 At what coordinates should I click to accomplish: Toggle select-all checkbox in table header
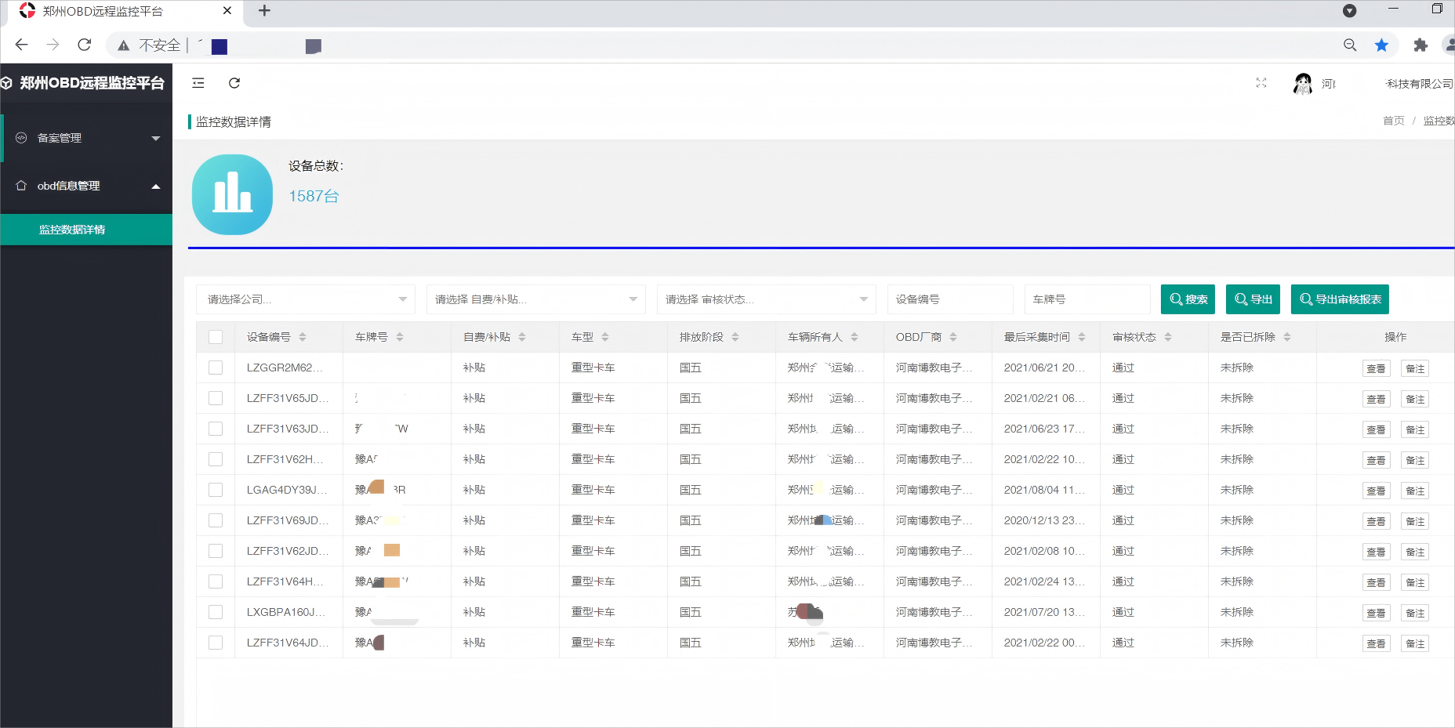click(x=216, y=337)
